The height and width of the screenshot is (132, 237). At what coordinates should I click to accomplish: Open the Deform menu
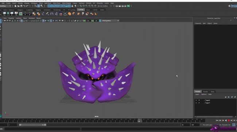pos(89,3)
